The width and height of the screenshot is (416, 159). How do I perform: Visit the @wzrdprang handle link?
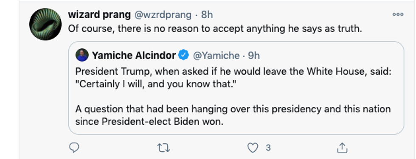[163, 15]
